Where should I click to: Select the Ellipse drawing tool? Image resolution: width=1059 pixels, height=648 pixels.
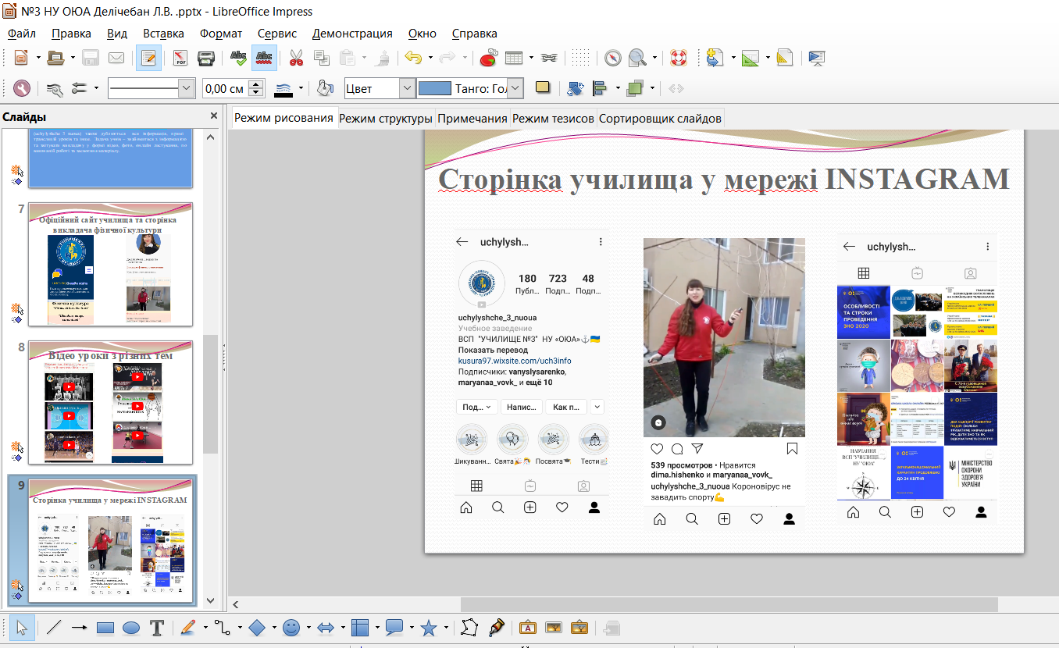pos(131,628)
